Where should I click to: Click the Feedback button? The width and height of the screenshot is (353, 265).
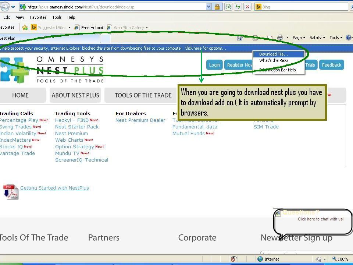tap(332, 65)
